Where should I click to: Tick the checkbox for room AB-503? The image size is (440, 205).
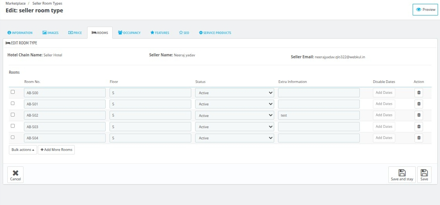13,126
